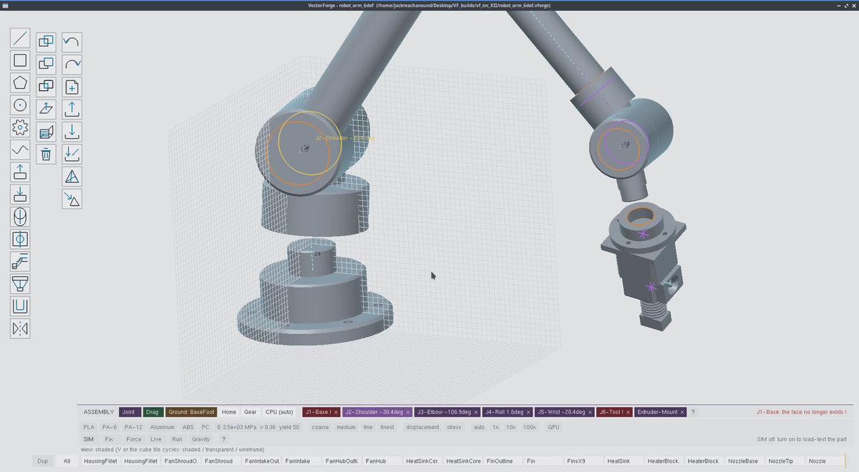The width and height of the screenshot is (859, 472).
Task: Click the sketch-on-plane icon with arrow
Action: point(46,109)
